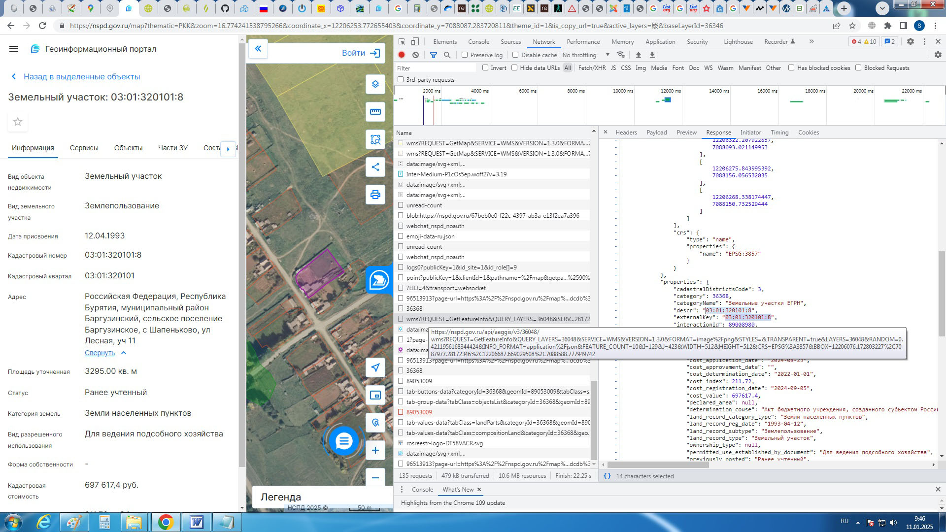Toggle Disable cache checkbox

[515, 55]
